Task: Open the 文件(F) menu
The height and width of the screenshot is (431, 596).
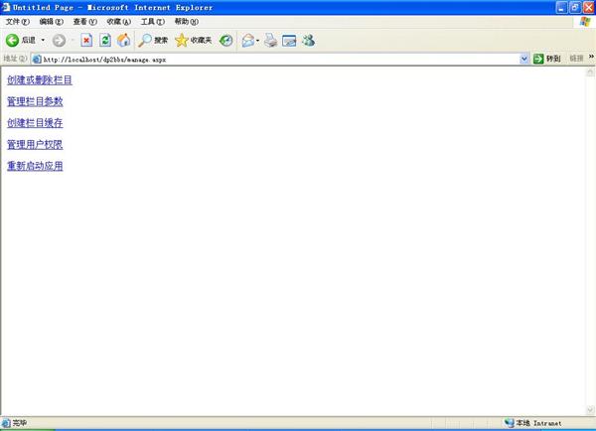Action: [18, 22]
